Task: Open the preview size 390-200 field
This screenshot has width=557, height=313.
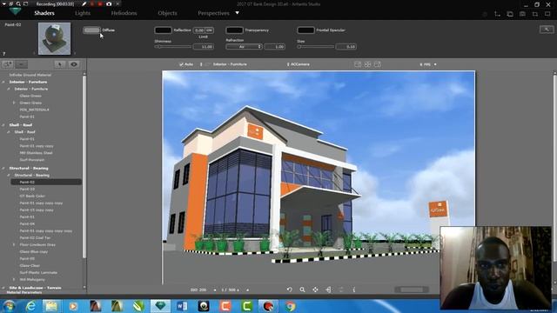Action: [198, 290]
